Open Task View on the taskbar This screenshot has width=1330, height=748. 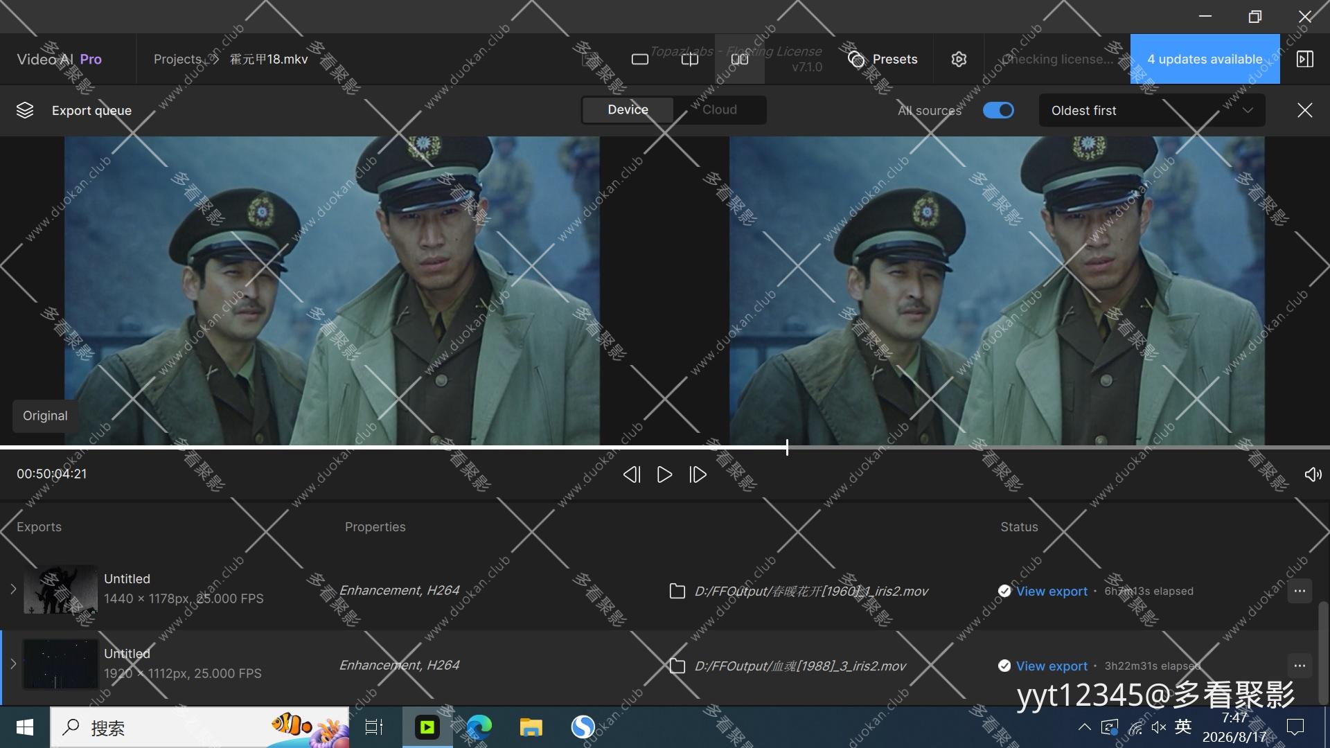coord(374,727)
